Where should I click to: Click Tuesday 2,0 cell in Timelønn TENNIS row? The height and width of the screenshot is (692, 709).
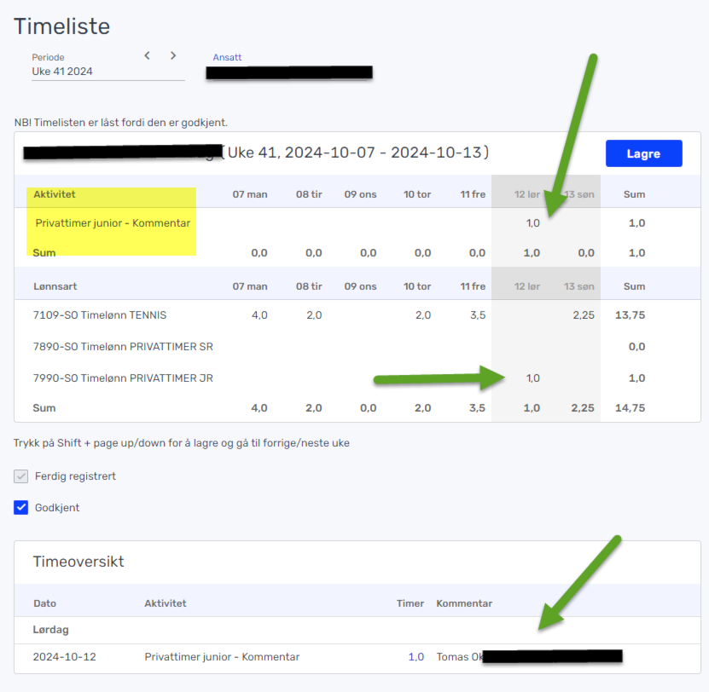click(x=314, y=315)
